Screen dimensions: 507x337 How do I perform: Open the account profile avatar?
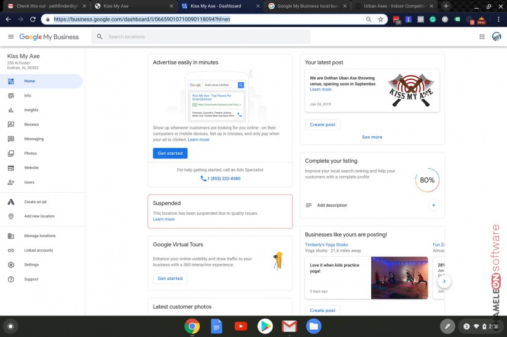tap(497, 37)
